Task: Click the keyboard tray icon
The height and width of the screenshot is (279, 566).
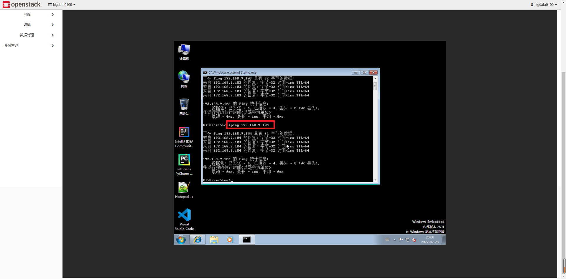Action: [x=387, y=240]
